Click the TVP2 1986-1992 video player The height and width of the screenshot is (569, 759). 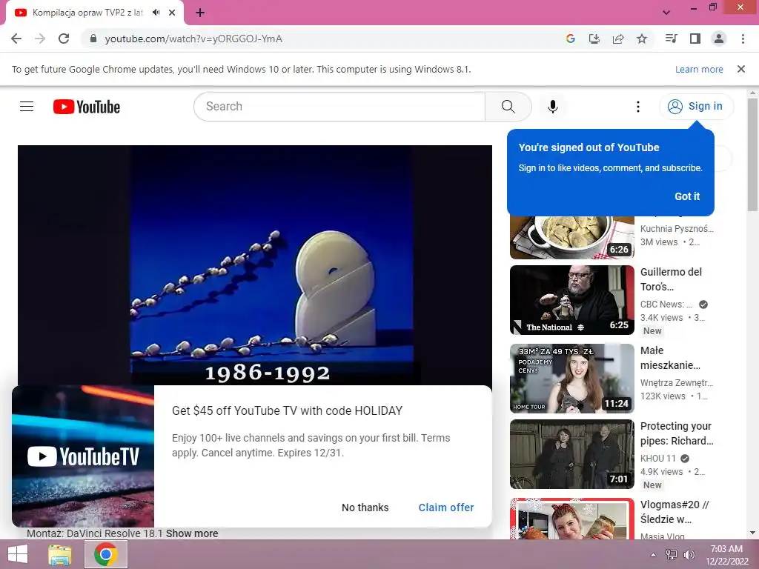click(255, 264)
